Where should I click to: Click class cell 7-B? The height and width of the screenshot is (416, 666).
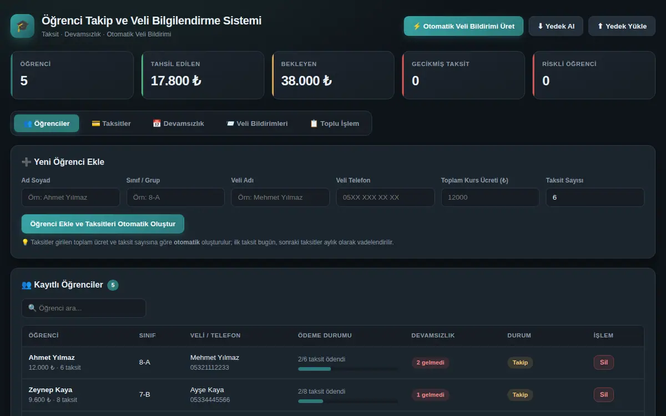click(145, 395)
